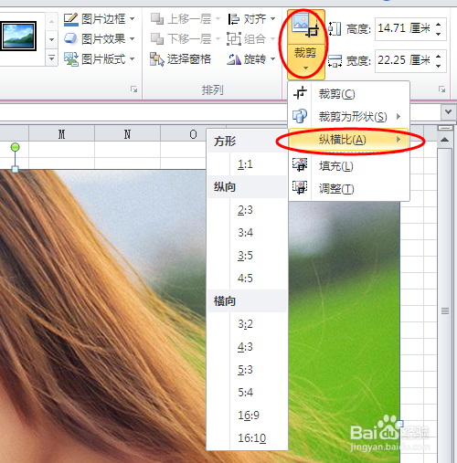The height and width of the screenshot is (463, 457).
Task: Expand the formula bar chevron
Action: 448,112
